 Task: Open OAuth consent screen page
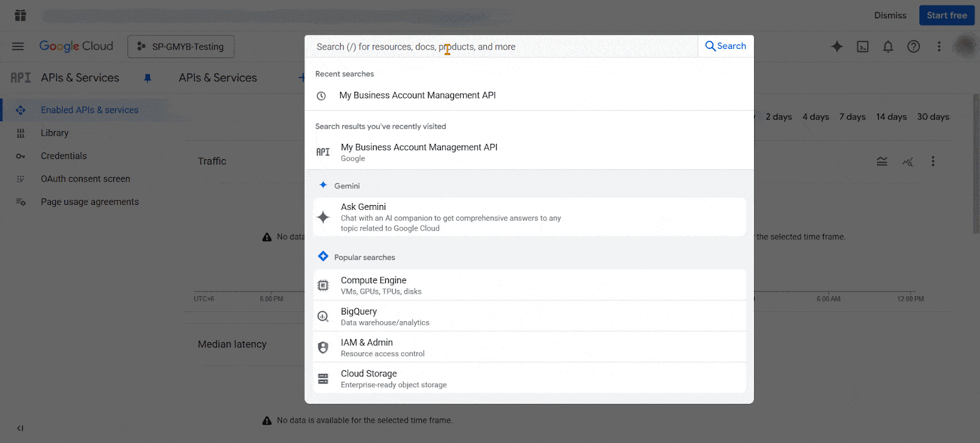click(85, 179)
